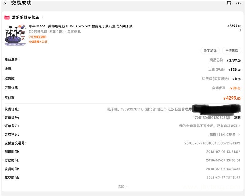The width and height of the screenshot is (245, 196).
Task: Go back using the back arrow
Action: 6,3
